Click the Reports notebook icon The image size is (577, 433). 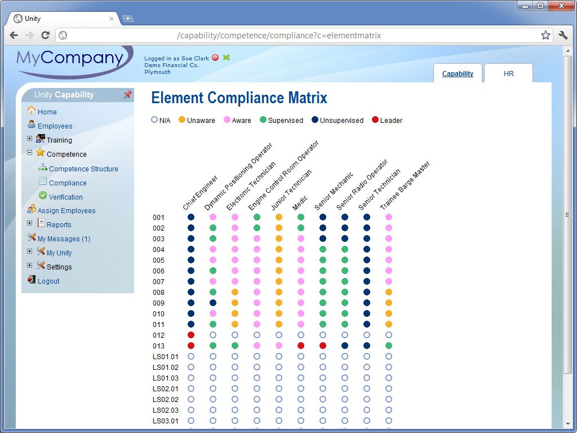tap(41, 223)
